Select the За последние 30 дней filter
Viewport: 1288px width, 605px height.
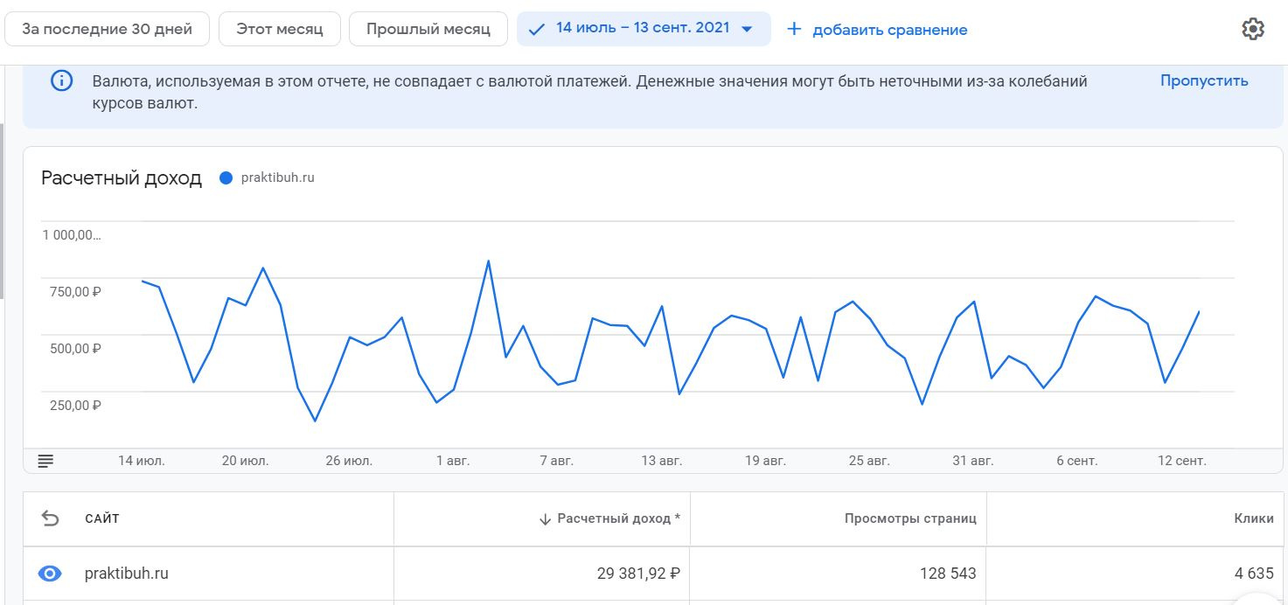click(x=107, y=29)
